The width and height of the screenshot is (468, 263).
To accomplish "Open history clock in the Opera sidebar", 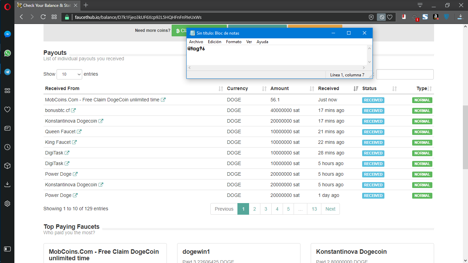I will (7, 147).
